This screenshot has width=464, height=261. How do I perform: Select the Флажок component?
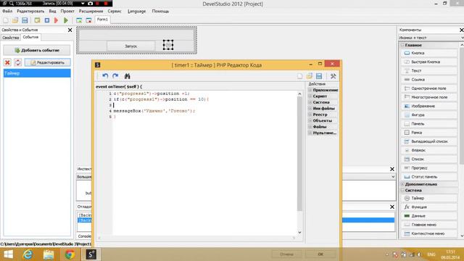pyautogui.click(x=429, y=150)
